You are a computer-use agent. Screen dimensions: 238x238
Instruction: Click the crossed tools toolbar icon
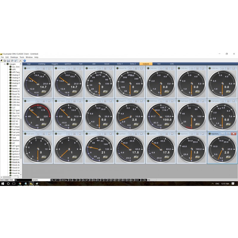(20, 61)
